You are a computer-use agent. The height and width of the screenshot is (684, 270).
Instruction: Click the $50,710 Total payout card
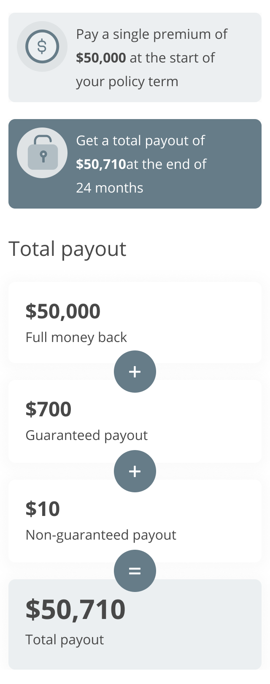click(x=135, y=621)
